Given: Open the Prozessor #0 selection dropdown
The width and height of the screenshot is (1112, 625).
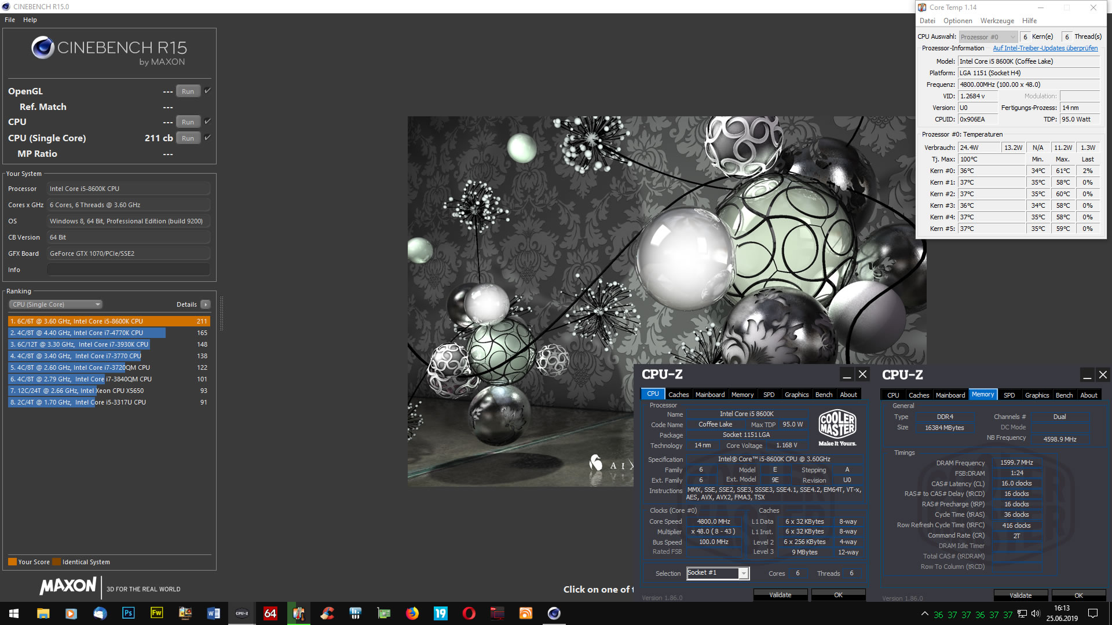Looking at the screenshot, I should (988, 37).
